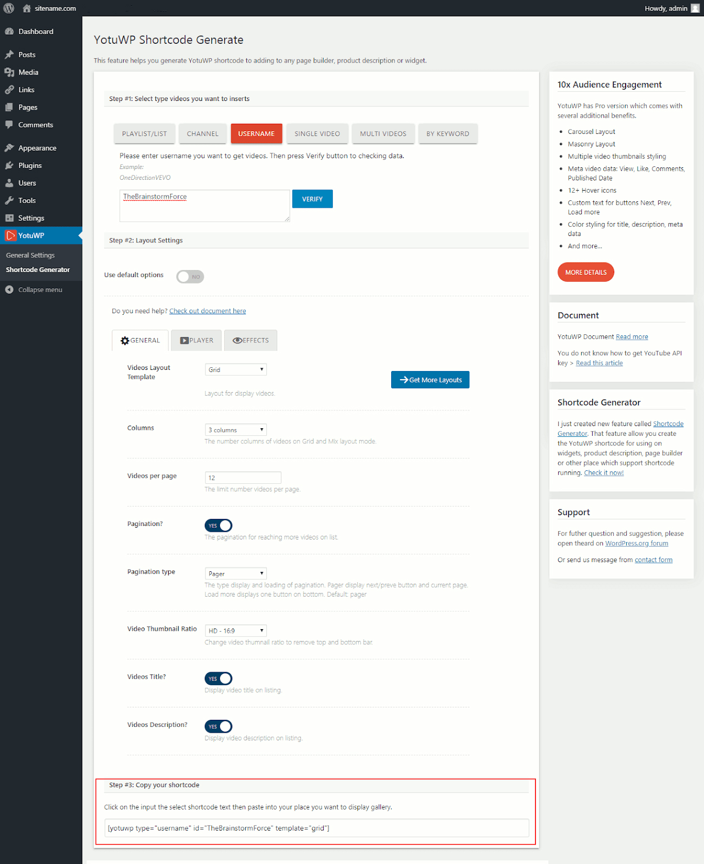Click the sitename.com site link
Screen dimensions: 704x864
coord(55,8)
